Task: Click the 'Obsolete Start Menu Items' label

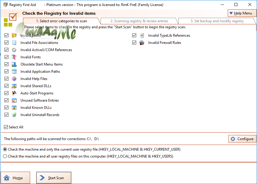Action: [42, 64]
